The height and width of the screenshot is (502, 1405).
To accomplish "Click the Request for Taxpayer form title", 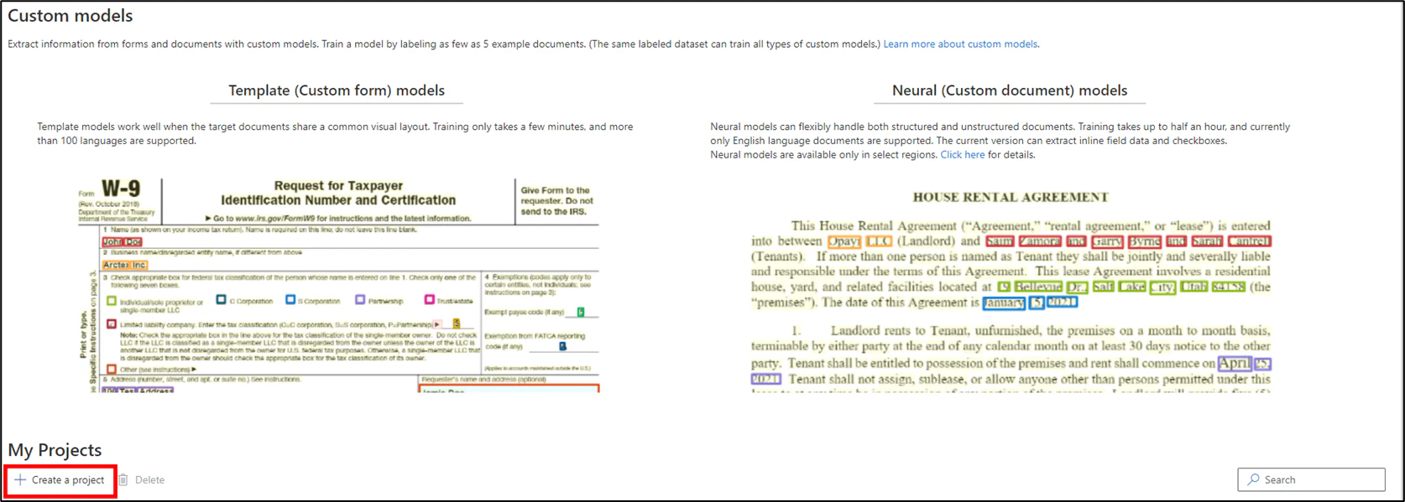I will (x=338, y=193).
